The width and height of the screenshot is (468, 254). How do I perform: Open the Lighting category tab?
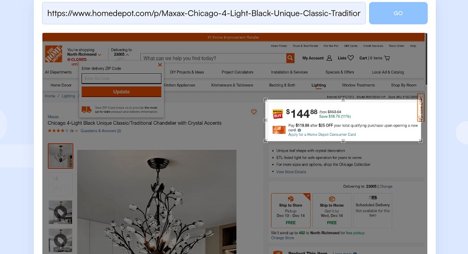click(318, 85)
